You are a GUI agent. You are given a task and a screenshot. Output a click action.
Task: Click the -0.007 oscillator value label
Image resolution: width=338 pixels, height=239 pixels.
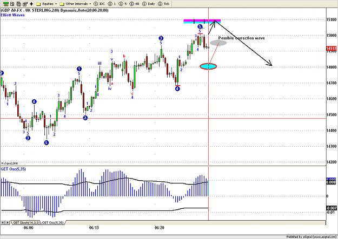[332, 208]
